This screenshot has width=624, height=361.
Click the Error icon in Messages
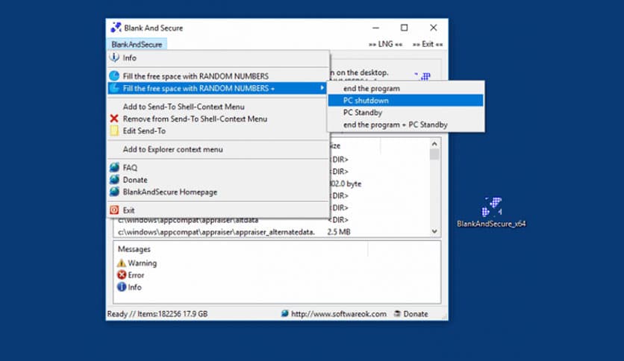coord(122,275)
